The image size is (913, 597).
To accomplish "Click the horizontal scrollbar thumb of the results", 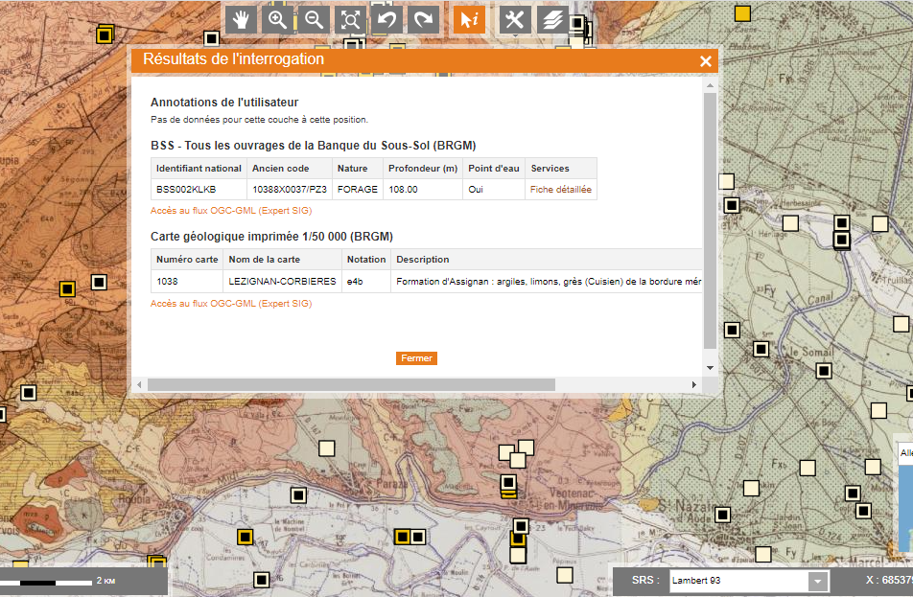I will 351,384.
